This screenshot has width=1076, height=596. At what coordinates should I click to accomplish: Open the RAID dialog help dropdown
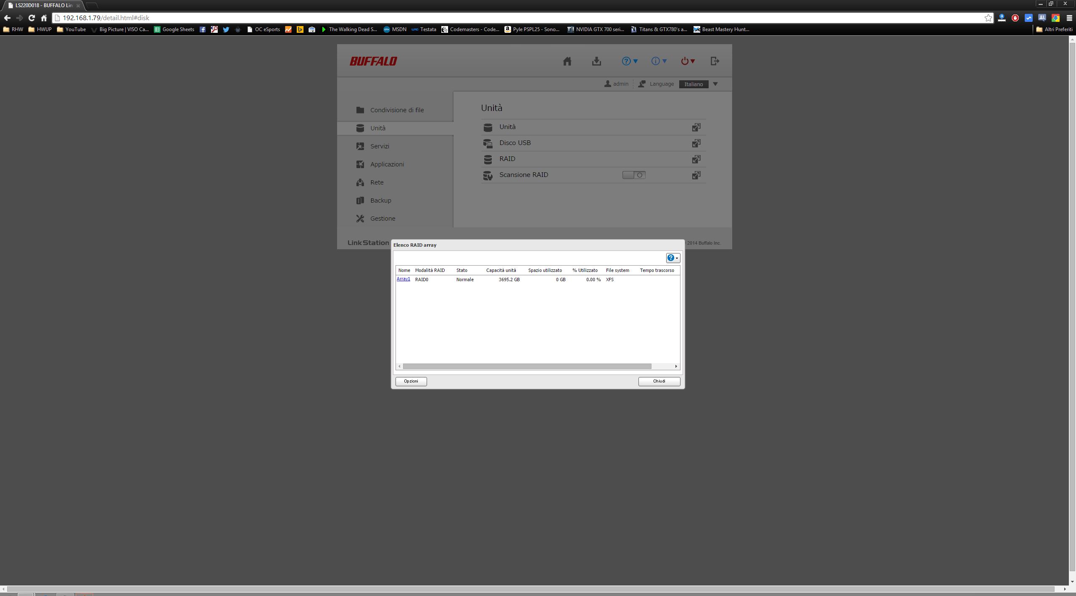point(672,258)
